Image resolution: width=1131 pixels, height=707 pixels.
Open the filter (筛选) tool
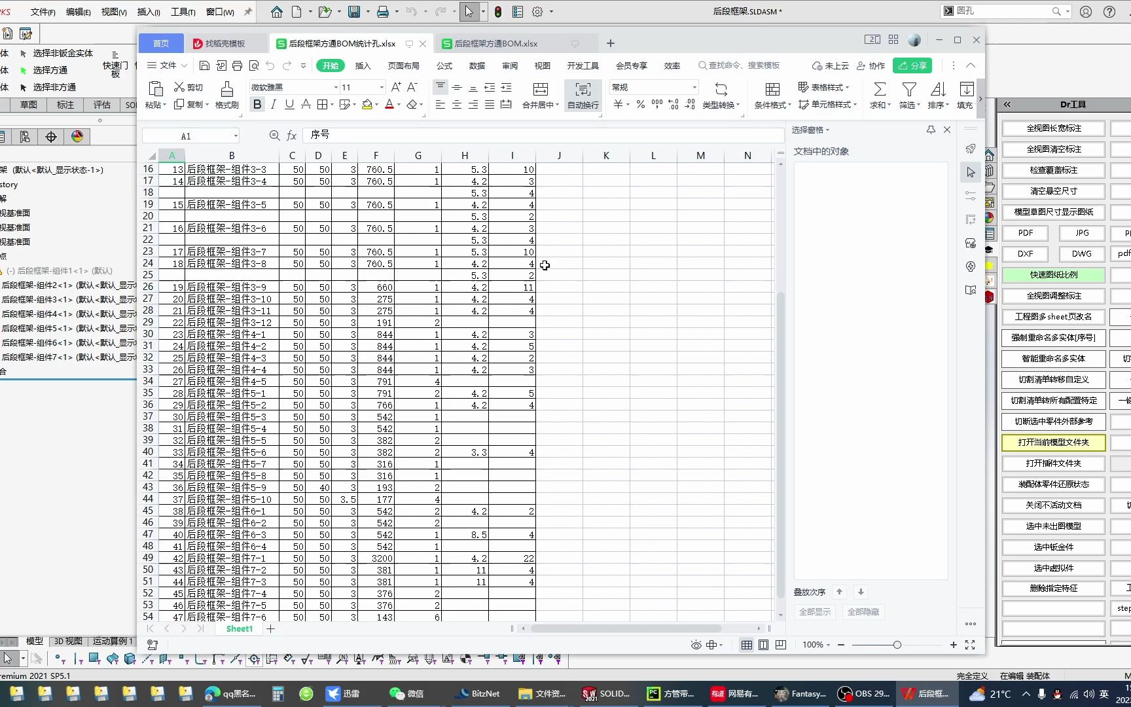(x=909, y=95)
